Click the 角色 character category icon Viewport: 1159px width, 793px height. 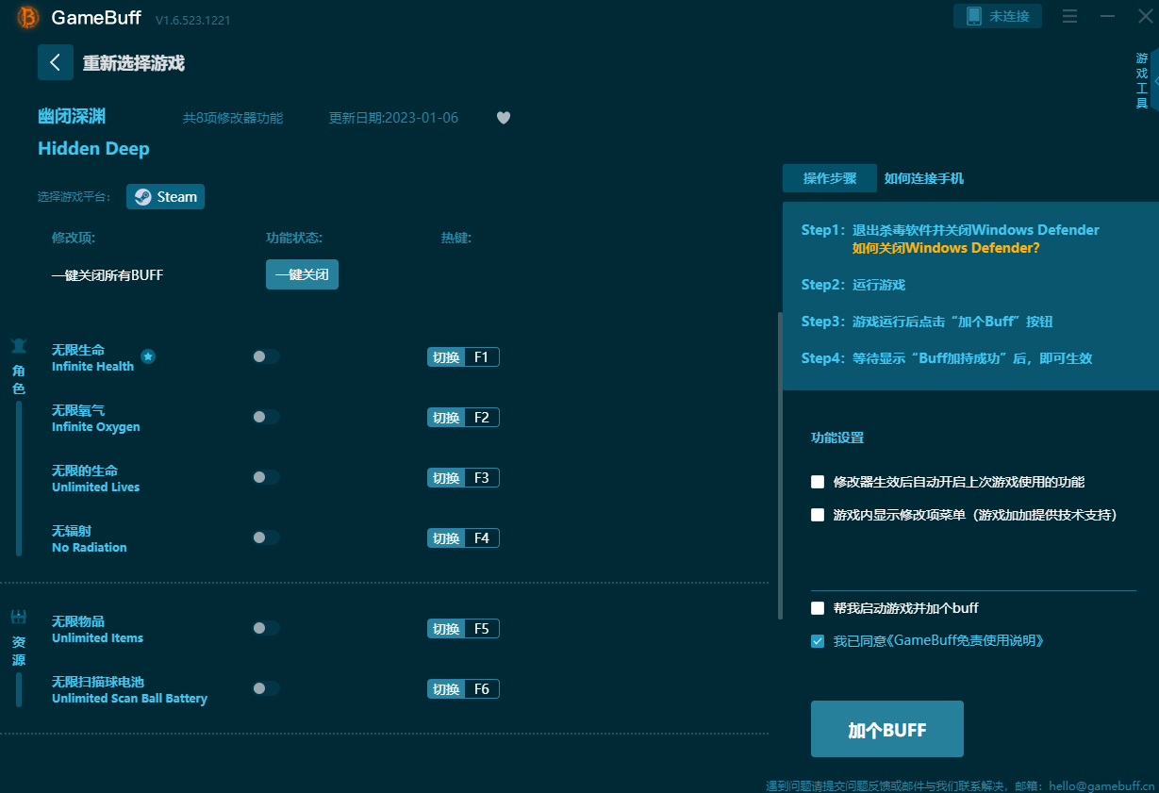19,345
